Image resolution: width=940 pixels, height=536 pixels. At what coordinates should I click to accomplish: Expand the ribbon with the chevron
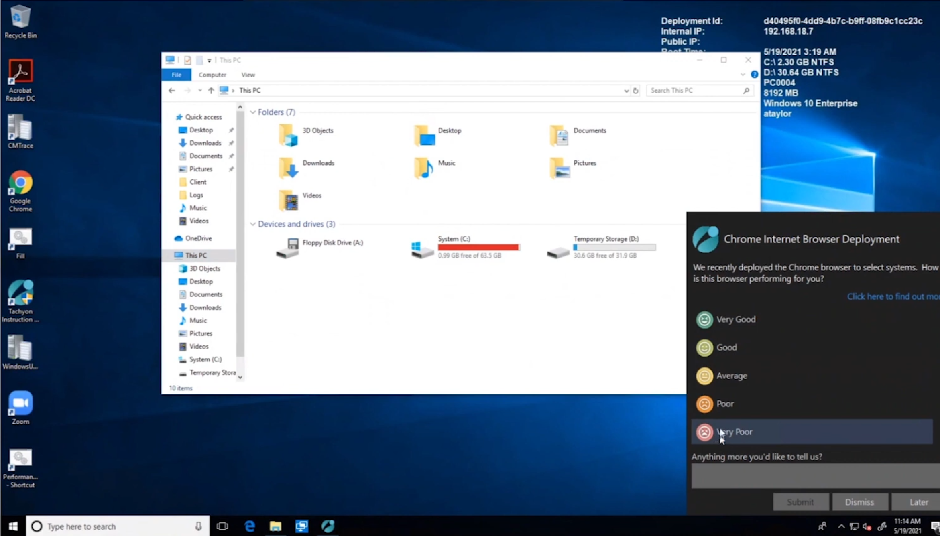point(743,75)
